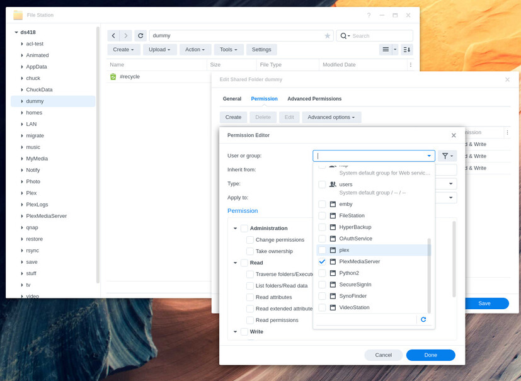This screenshot has height=381, width=521.
Task: Switch to the Permission tab
Action: click(x=264, y=99)
